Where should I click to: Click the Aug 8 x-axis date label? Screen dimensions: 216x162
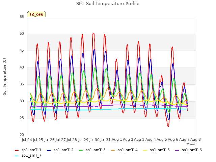(195, 140)
